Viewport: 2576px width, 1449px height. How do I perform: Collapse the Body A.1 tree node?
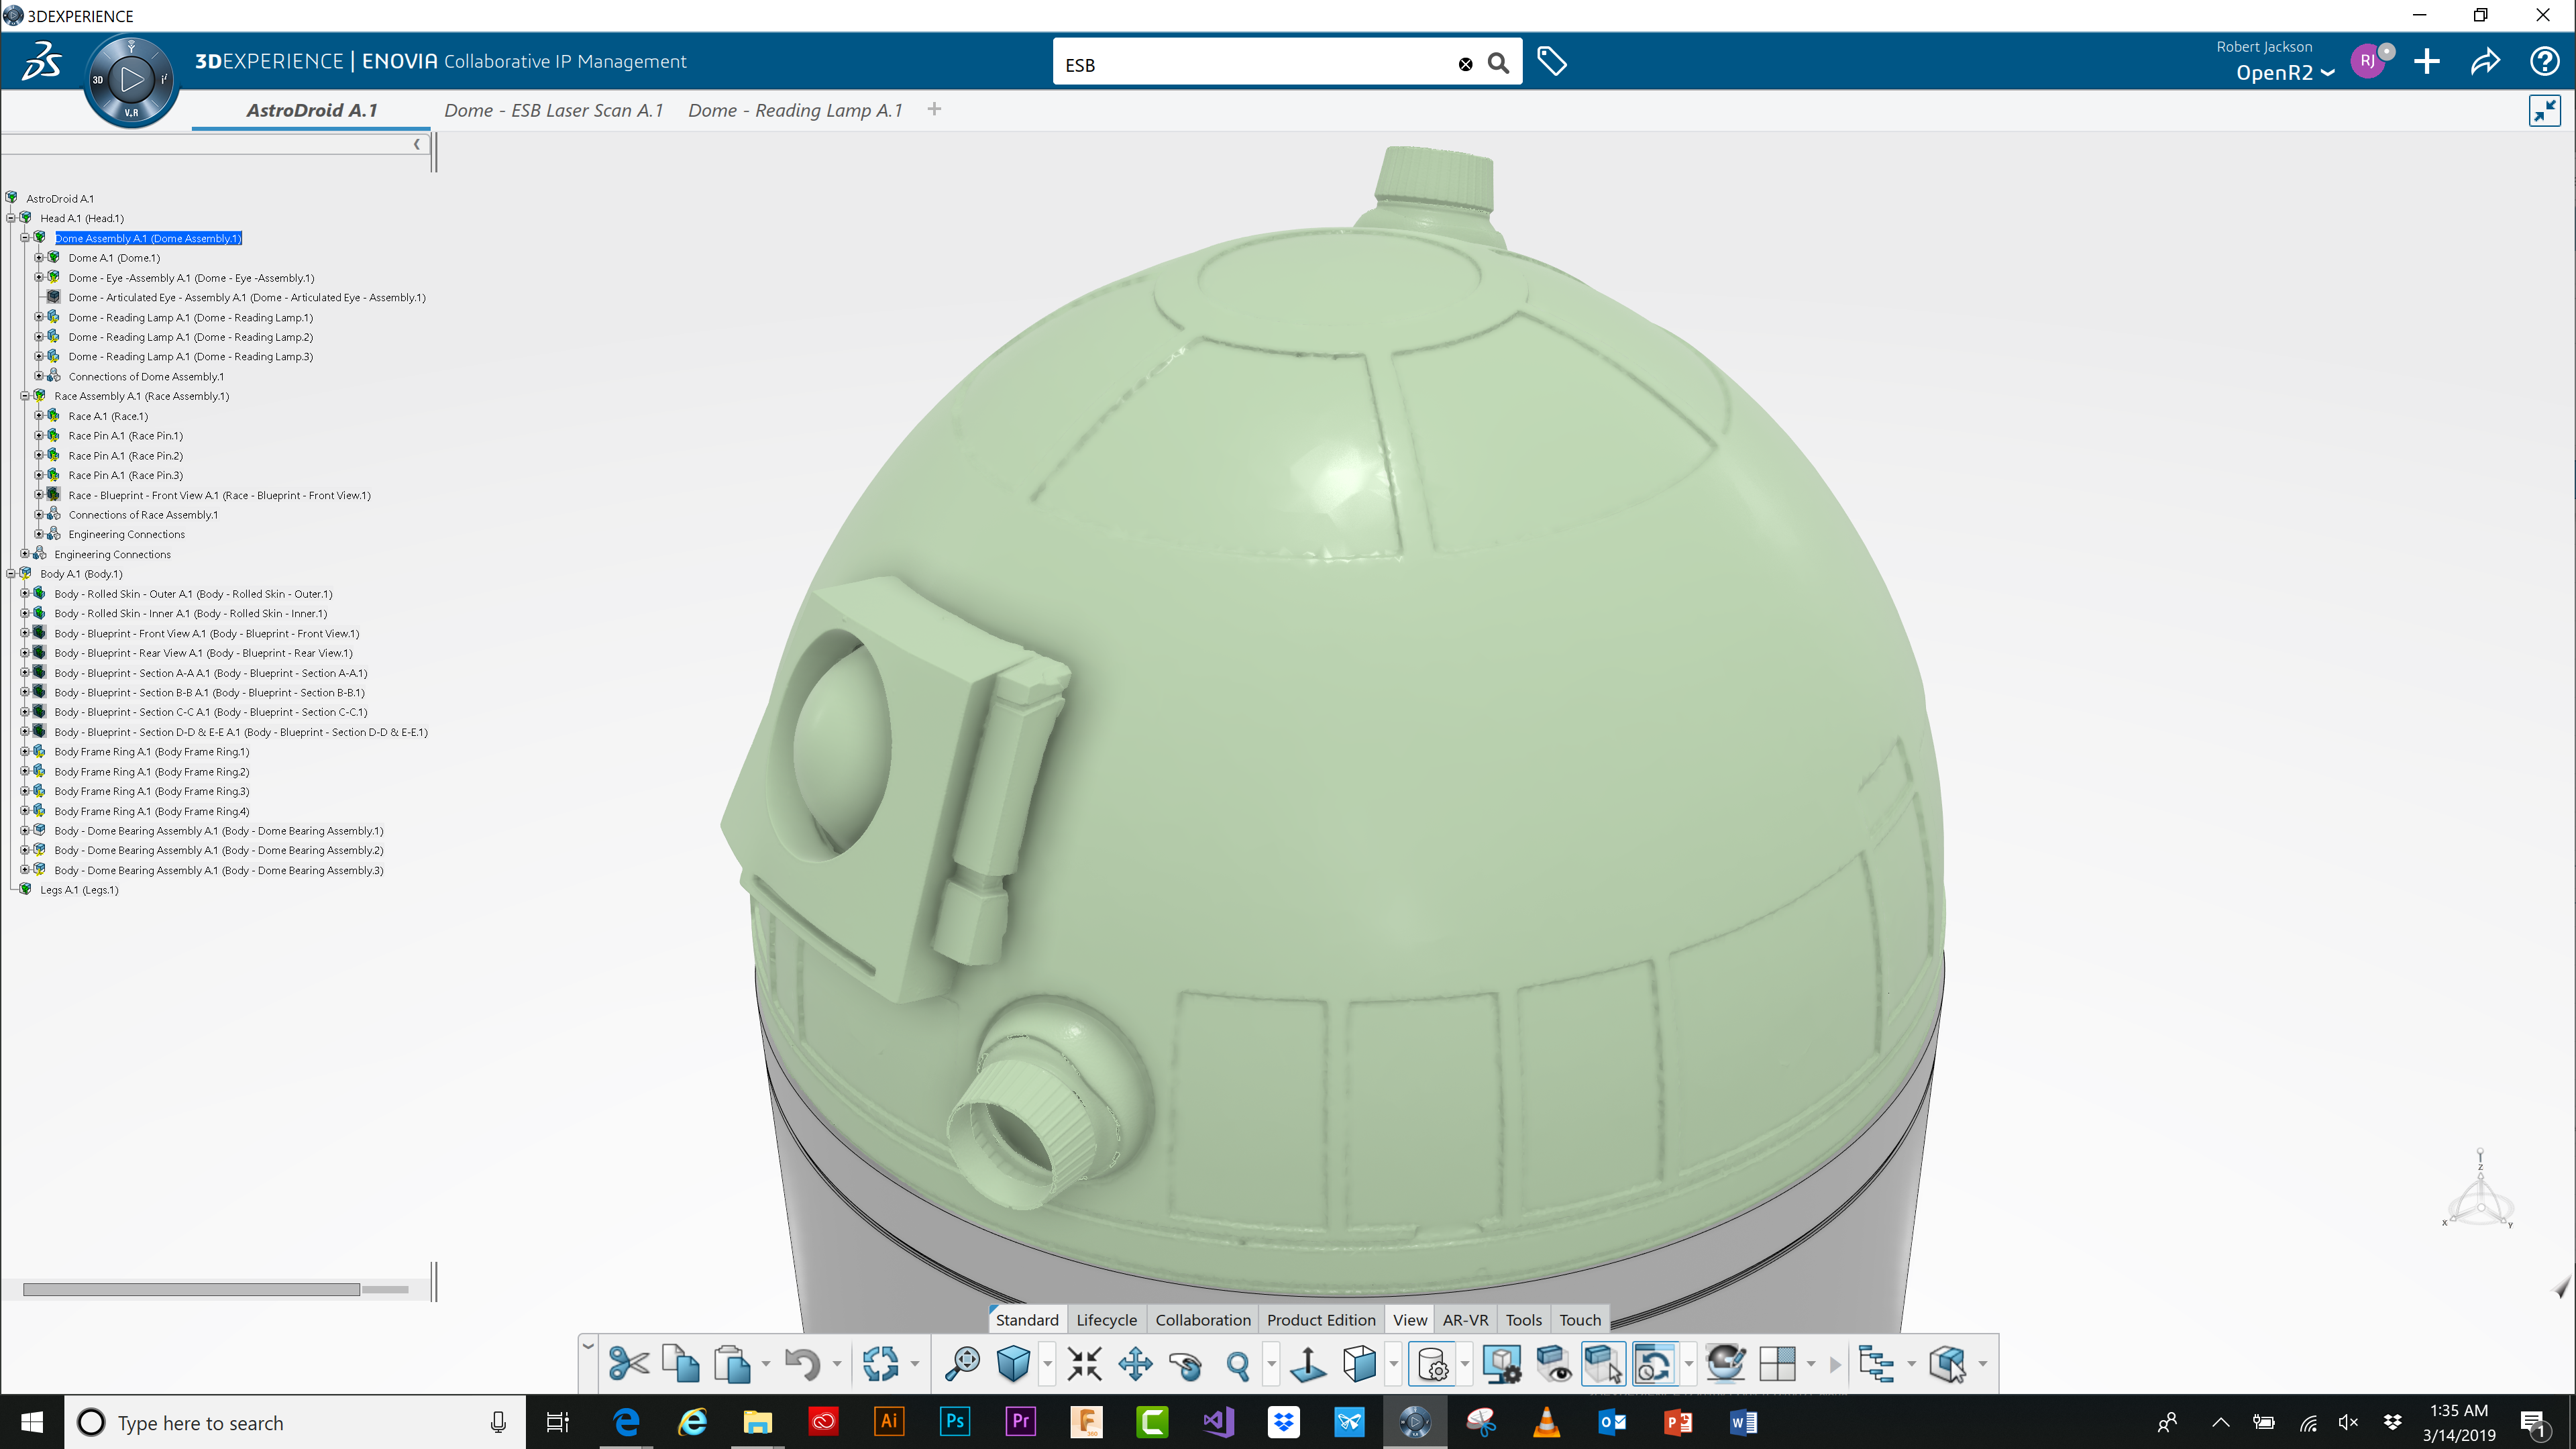tap(11, 574)
